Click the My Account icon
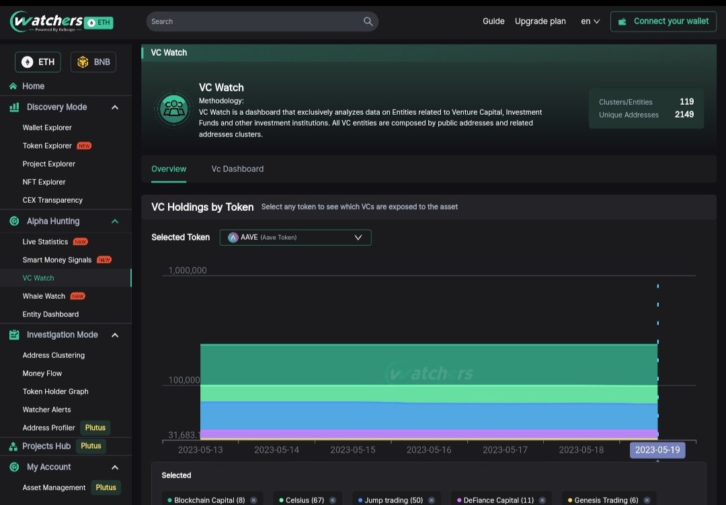Image resolution: width=726 pixels, height=505 pixels. (x=14, y=467)
